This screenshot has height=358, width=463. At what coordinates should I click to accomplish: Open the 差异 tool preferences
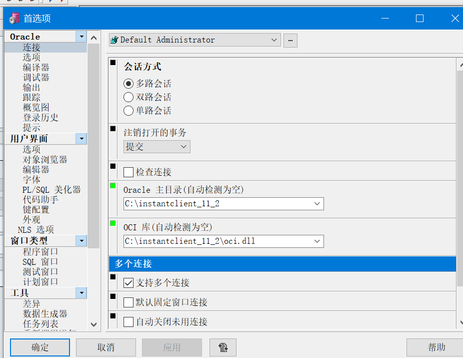click(31, 303)
